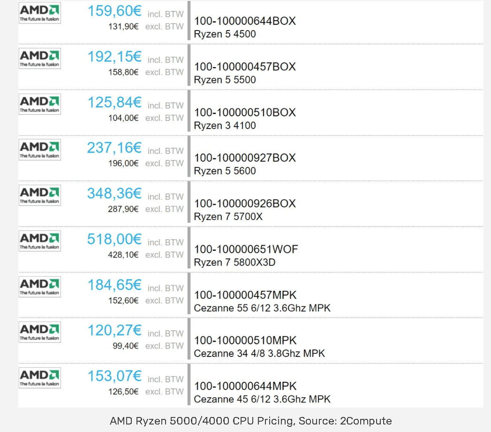Click part number 100-100000510BOX

pos(245,113)
